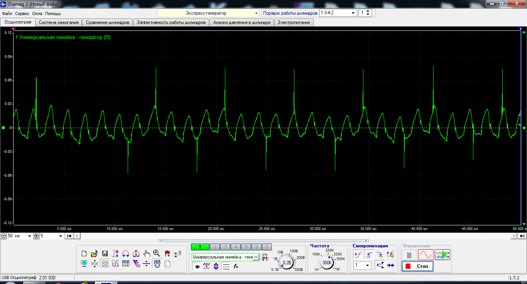Switch to Электропитание tab
The height and width of the screenshot is (284, 527).
coord(294,22)
